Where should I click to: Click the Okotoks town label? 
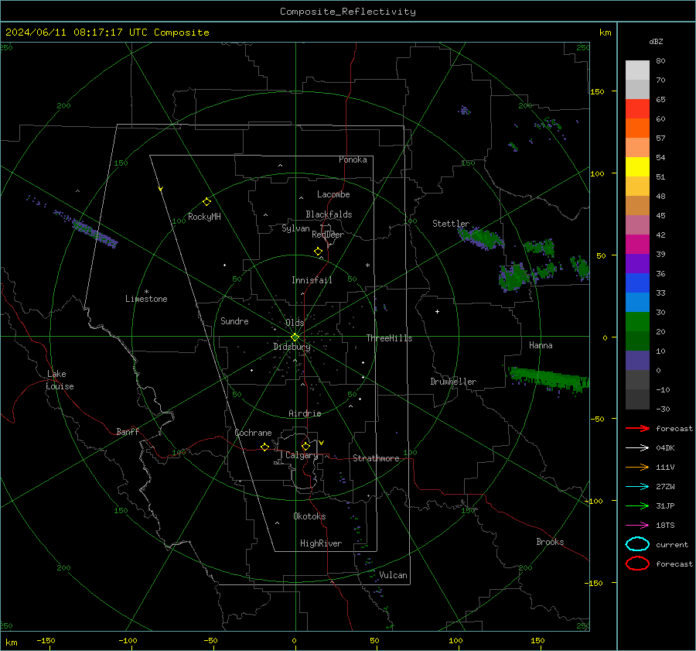pos(309,516)
